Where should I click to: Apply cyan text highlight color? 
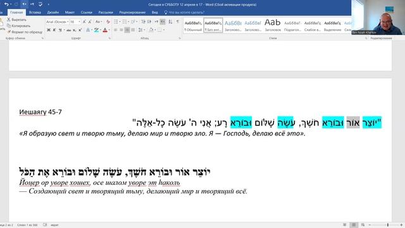[96, 30]
